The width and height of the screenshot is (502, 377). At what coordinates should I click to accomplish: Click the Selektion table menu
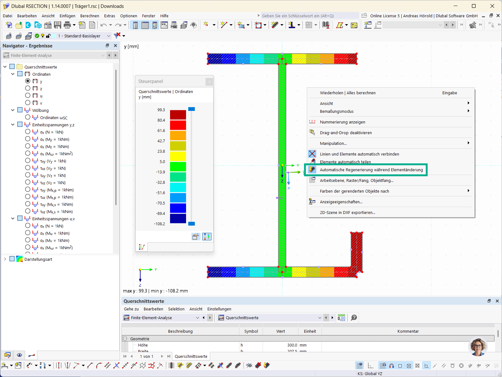pos(176,309)
